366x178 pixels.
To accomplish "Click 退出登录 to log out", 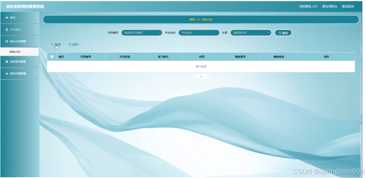I will (348, 6).
